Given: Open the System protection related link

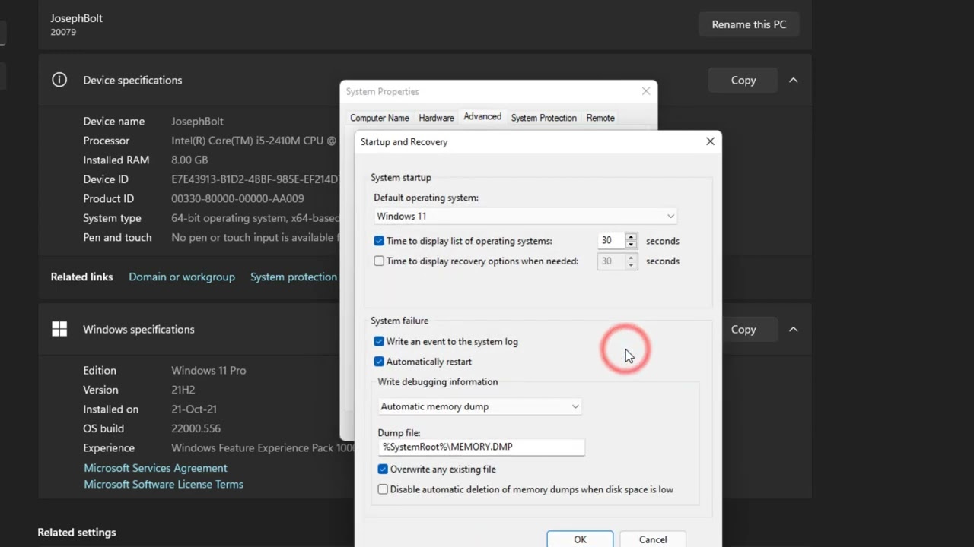Looking at the screenshot, I should click(294, 277).
